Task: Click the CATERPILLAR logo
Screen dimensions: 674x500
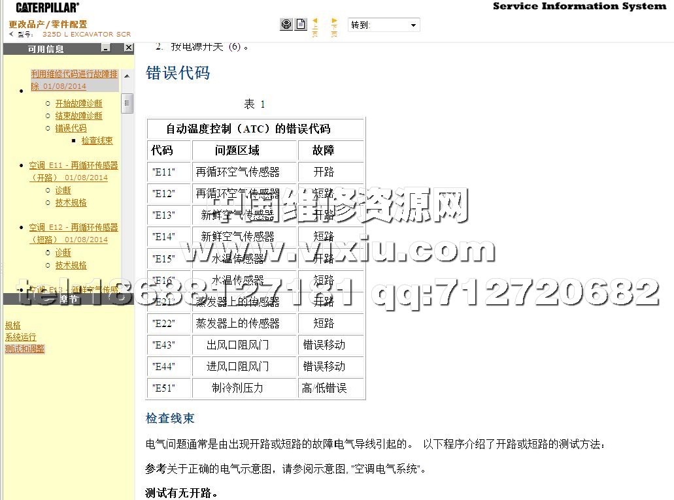Action: point(48,7)
